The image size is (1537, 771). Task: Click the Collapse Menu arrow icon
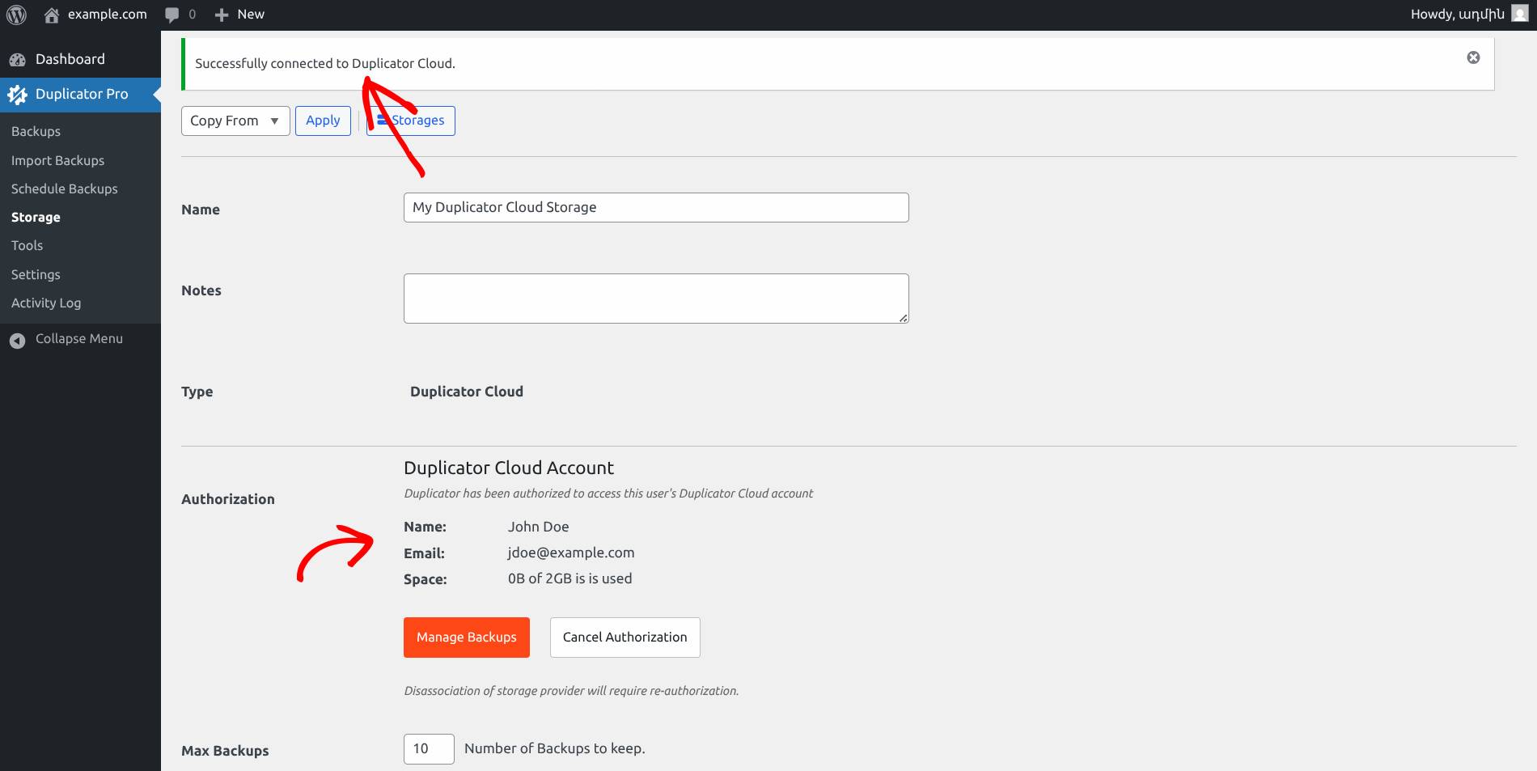pyautogui.click(x=18, y=341)
